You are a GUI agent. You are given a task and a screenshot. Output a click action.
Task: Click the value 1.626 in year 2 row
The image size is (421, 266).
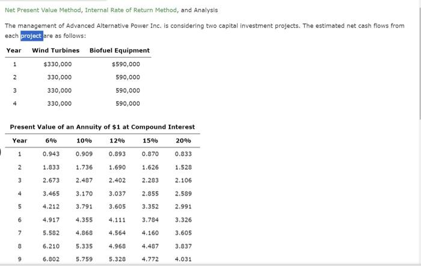point(150,167)
